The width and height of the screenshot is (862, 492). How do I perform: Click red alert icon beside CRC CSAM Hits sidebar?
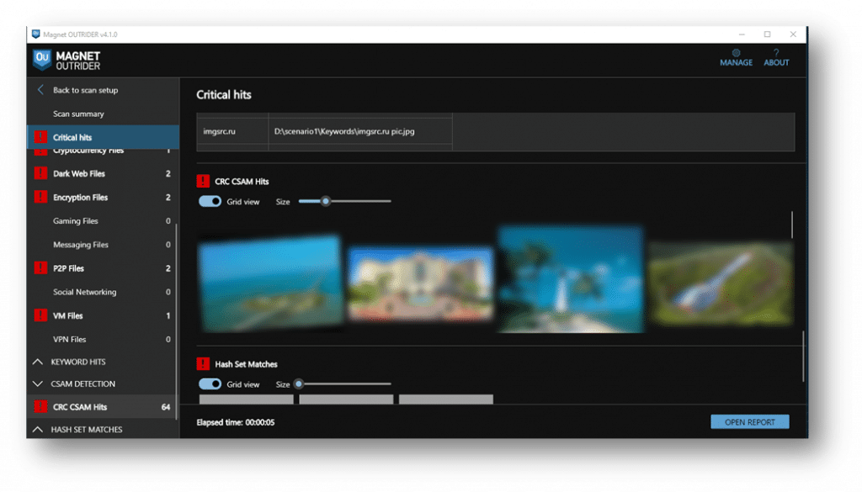(x=40, y=406)
